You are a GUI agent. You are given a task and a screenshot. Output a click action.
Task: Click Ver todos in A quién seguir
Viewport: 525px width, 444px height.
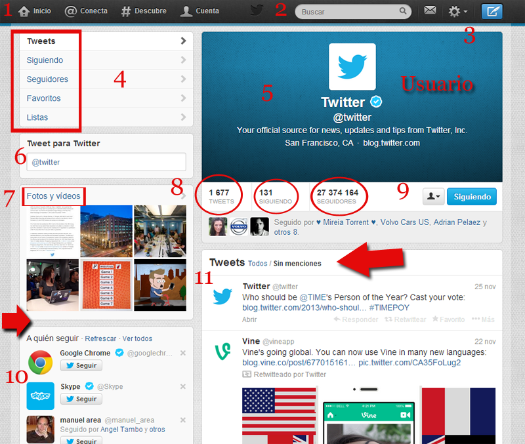click(137, 338)
